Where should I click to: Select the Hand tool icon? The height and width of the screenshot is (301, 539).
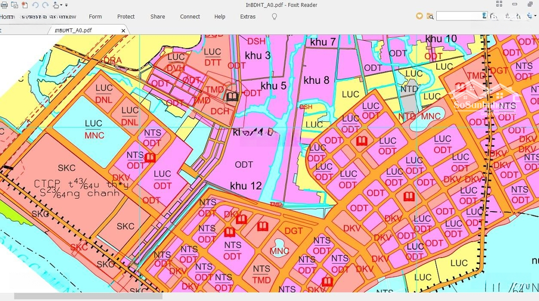56,5
